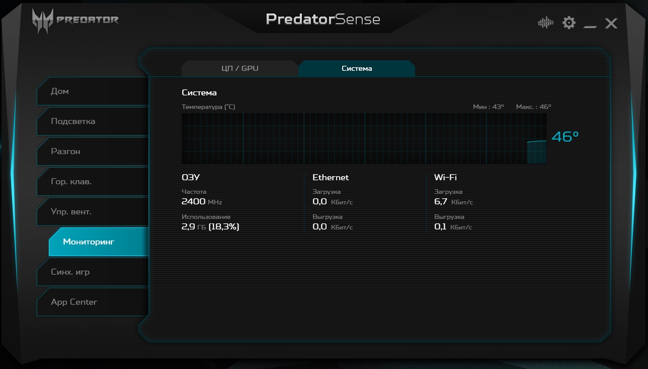
Task: Select the Система tab
Action: (357, 68)
